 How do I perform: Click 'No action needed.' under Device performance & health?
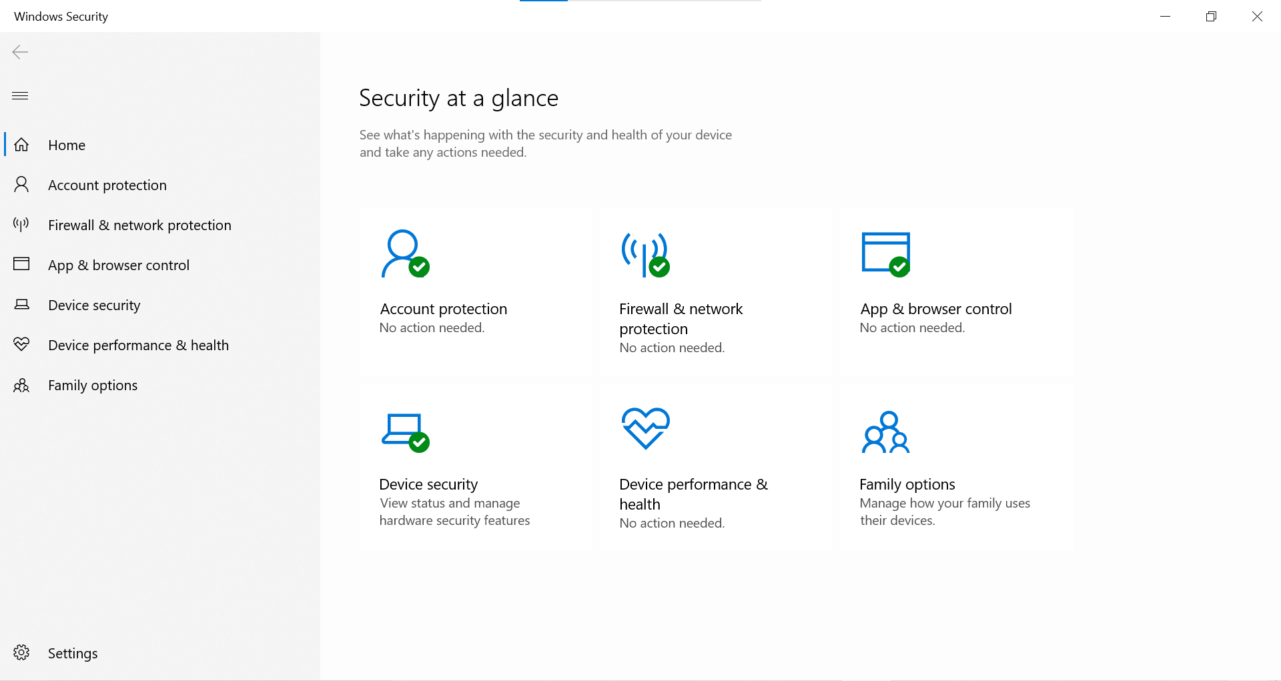coord(672,523)
